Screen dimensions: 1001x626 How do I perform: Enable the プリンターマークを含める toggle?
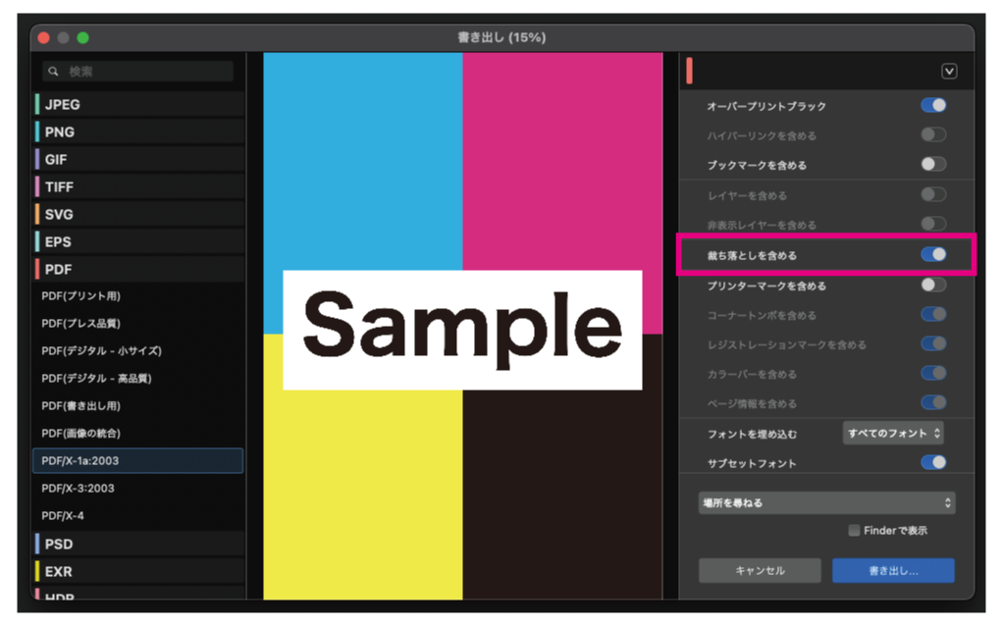coord(932,285)
